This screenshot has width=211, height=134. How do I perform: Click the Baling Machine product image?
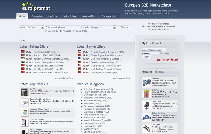click(146, 117)
